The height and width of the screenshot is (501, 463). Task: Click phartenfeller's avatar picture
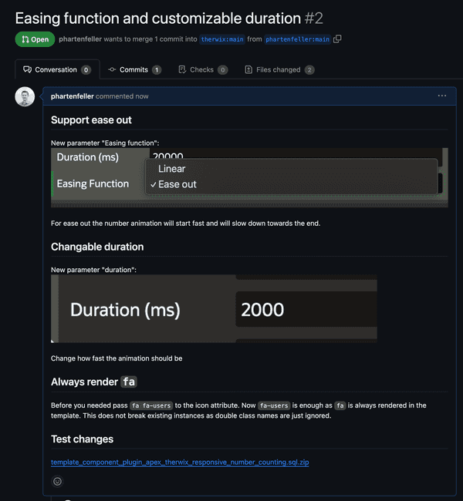coord(25,96)
